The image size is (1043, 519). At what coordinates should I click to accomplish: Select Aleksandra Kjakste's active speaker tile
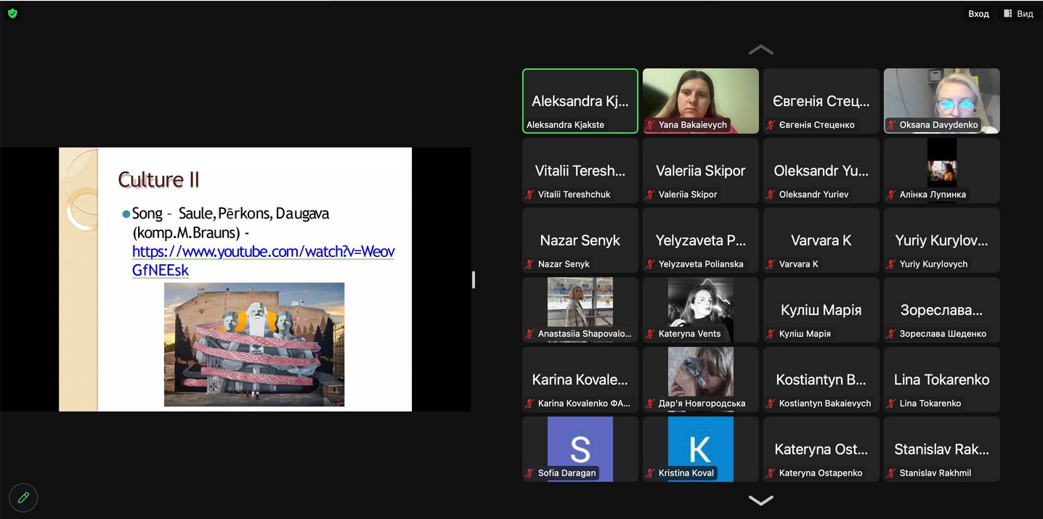580,100
